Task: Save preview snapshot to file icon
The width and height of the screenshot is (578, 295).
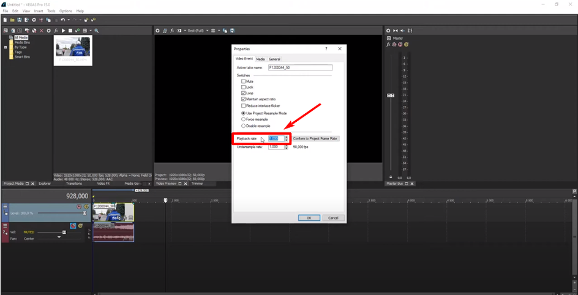Action: click(232, 31)
